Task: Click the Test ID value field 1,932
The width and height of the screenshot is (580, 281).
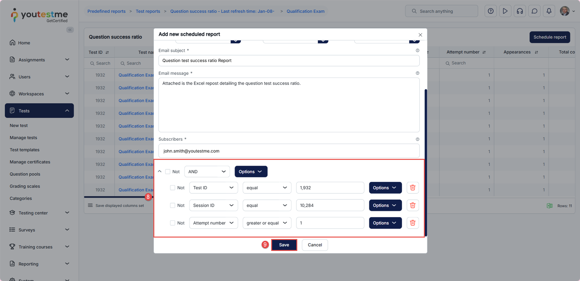Action: point(330,188)
